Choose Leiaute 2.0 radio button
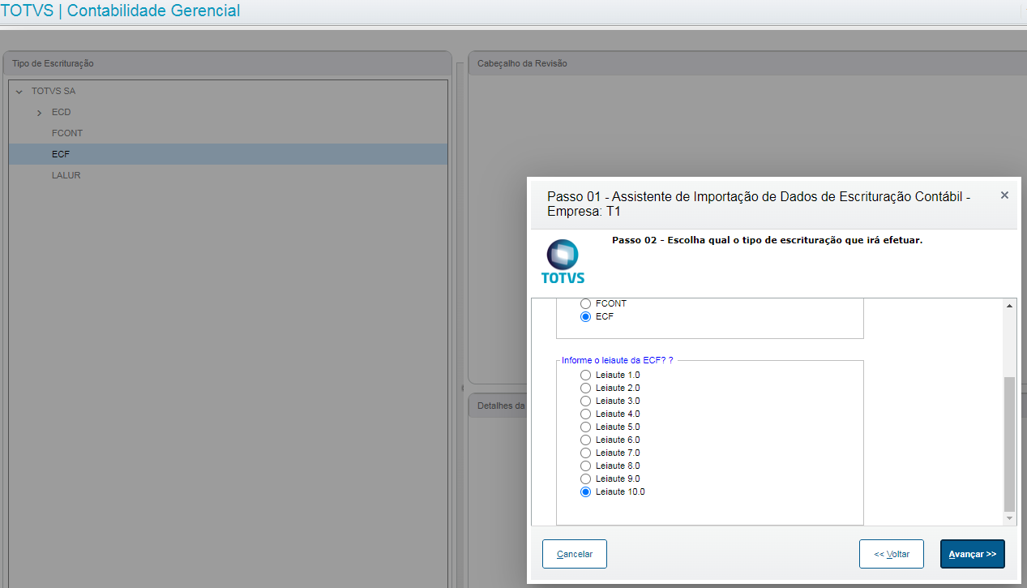1027x588 pixels. pos(586,388)
